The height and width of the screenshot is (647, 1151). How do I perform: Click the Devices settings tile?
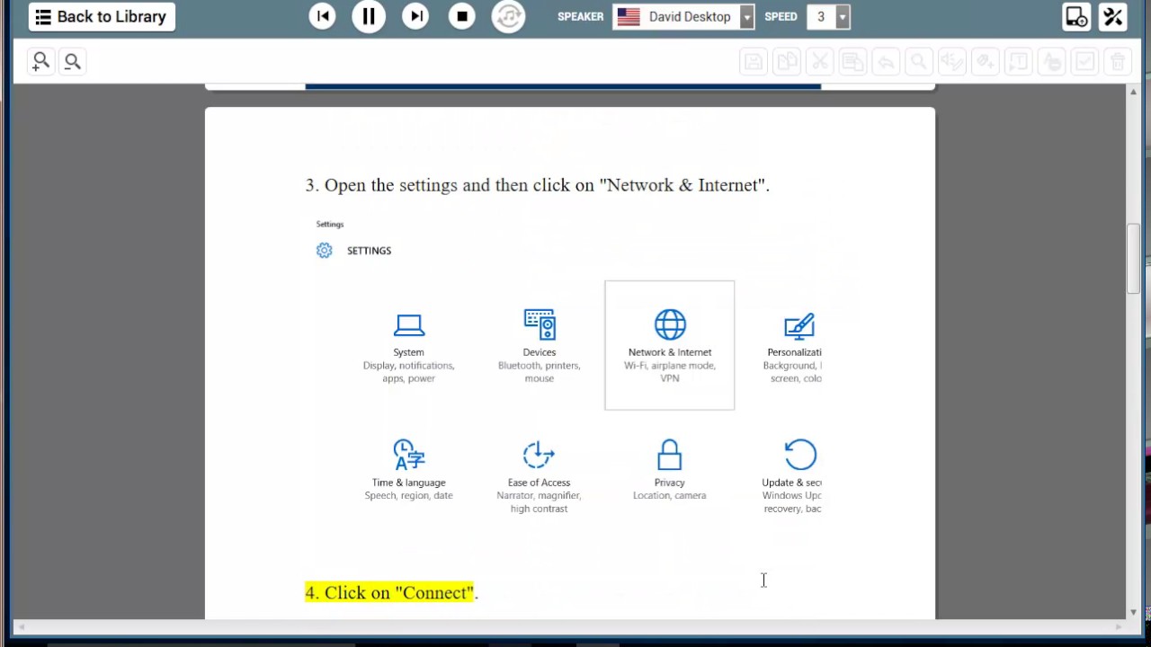(x=540, y=346)
